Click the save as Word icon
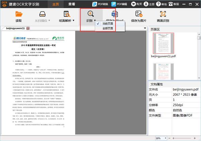This screenshot has width=201, height=141. tap(115, 14)
